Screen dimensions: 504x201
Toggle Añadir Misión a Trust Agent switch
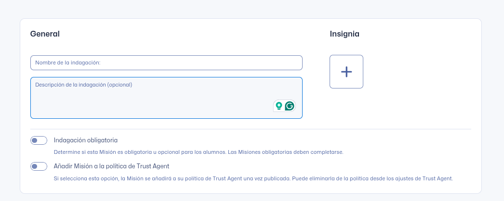(x=39, y=166)
